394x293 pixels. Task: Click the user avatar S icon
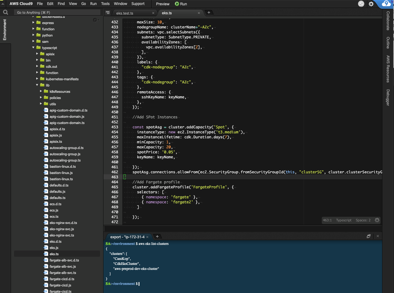pyautogui.click(x=361, y=4)
